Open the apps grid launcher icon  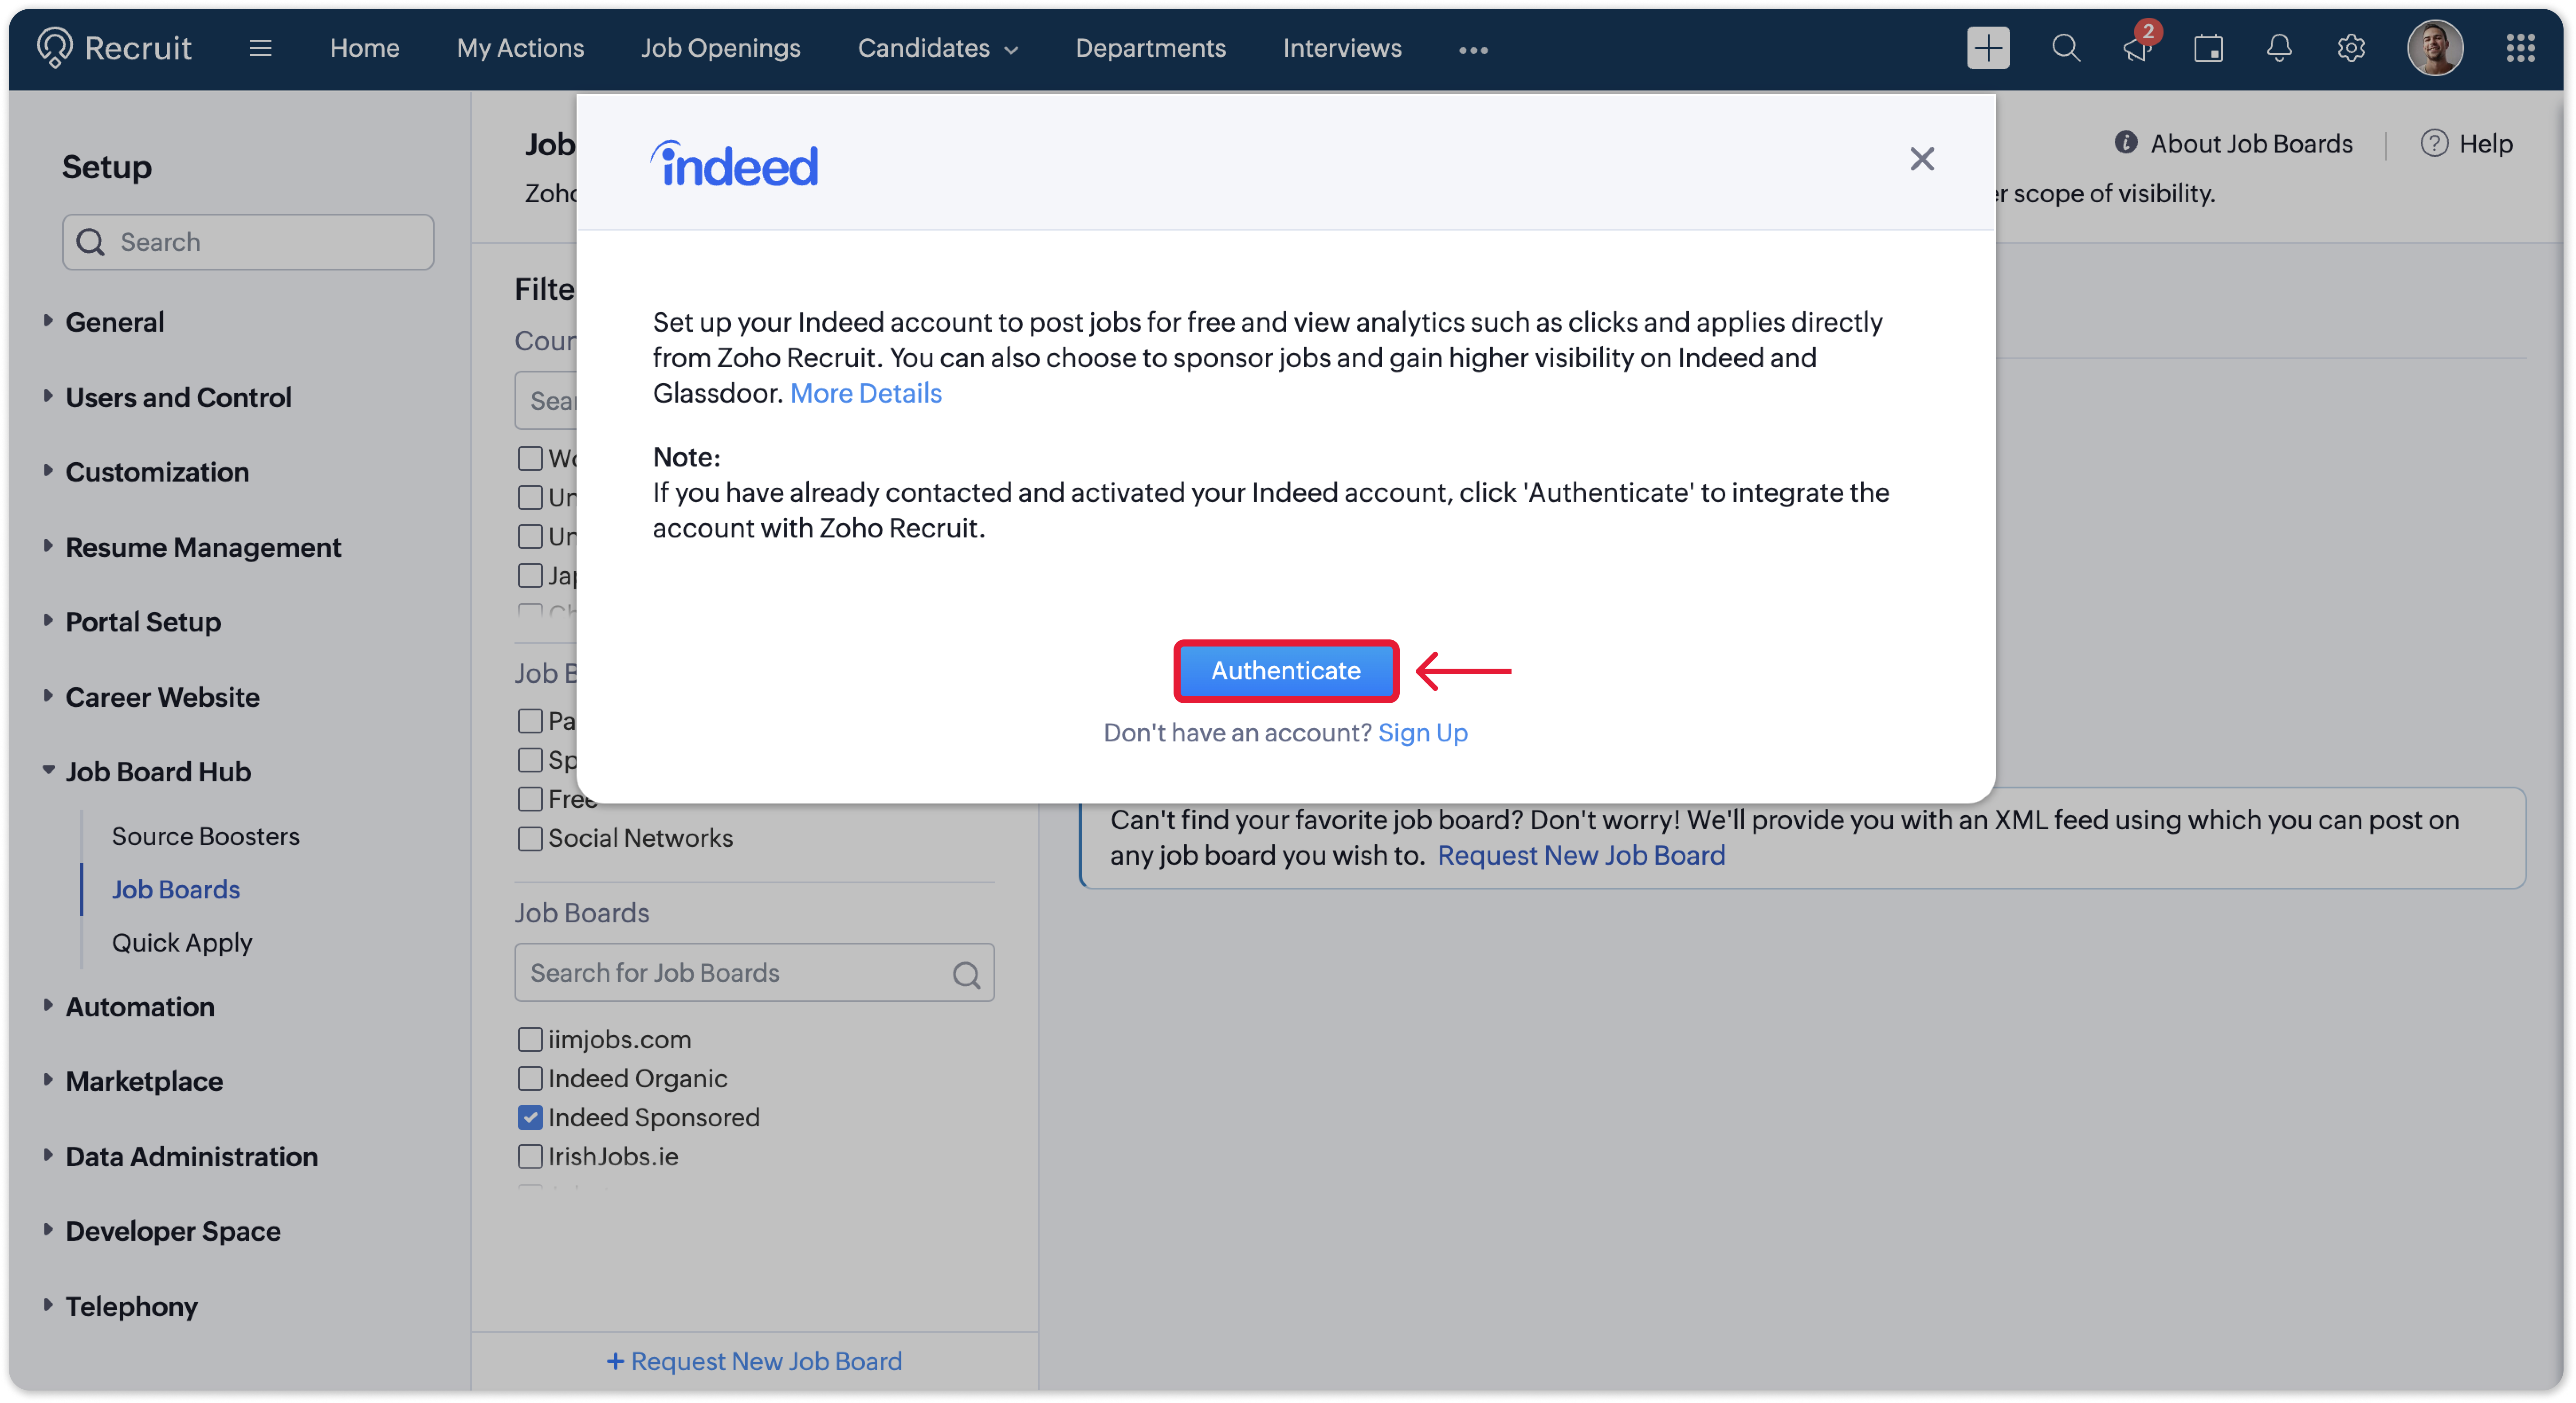[x=2520, y=48]
